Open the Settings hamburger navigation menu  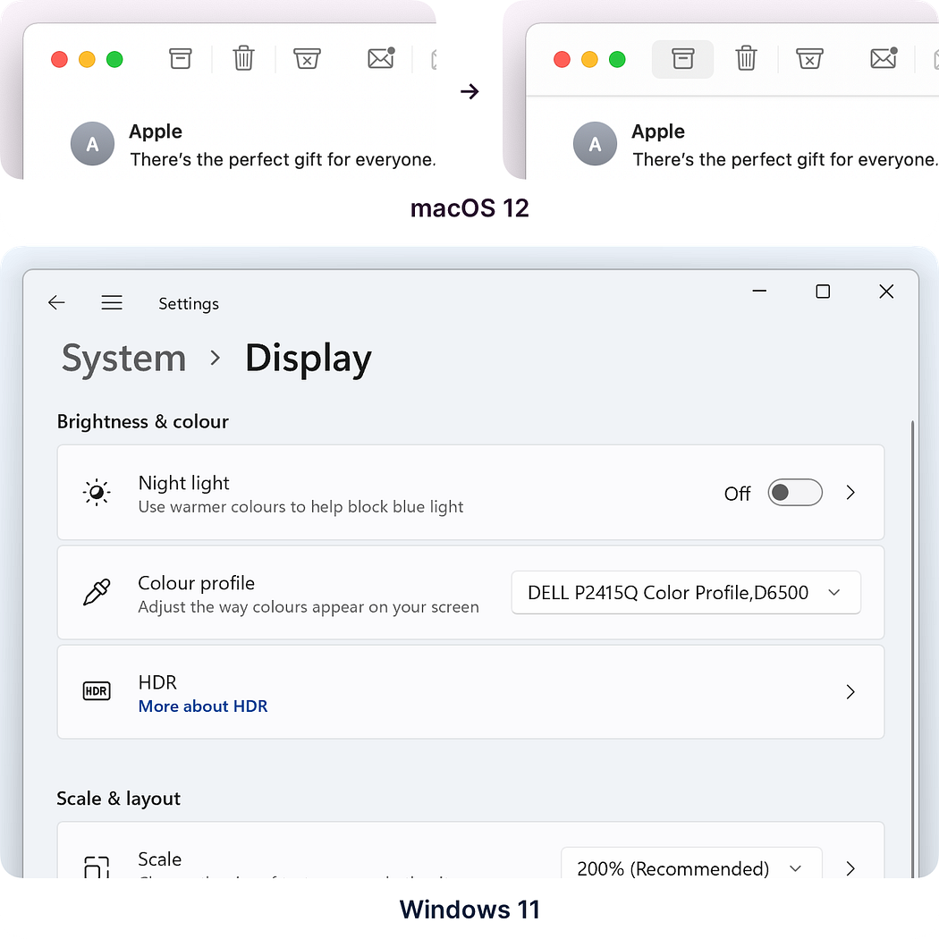(x=112, y=302)
